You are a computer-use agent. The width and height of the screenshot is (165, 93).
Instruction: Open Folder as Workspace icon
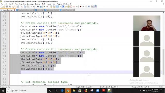click(74, 6)
